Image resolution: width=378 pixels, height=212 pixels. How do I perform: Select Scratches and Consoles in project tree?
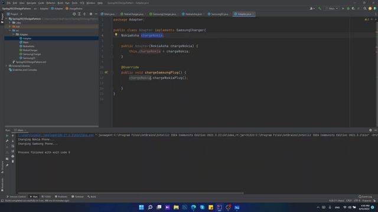25,69
